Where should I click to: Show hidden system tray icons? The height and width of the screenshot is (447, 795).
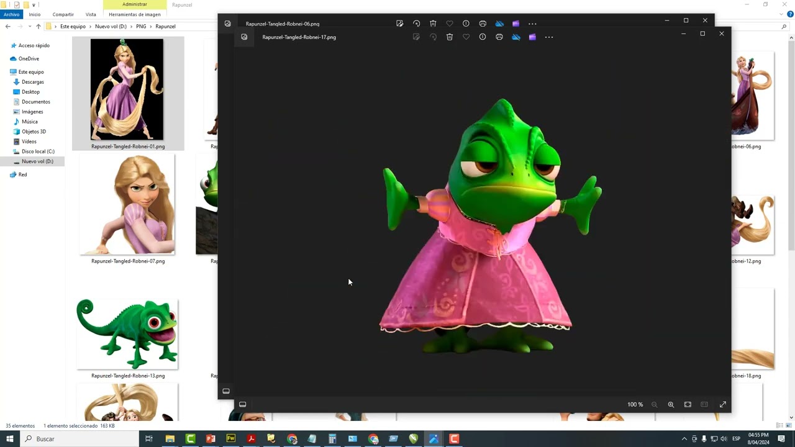coord(684,439)
